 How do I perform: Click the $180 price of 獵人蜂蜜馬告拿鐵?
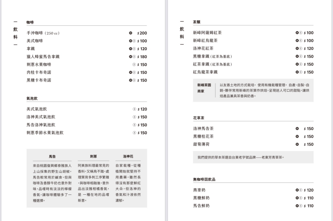(x=142, y=57)
